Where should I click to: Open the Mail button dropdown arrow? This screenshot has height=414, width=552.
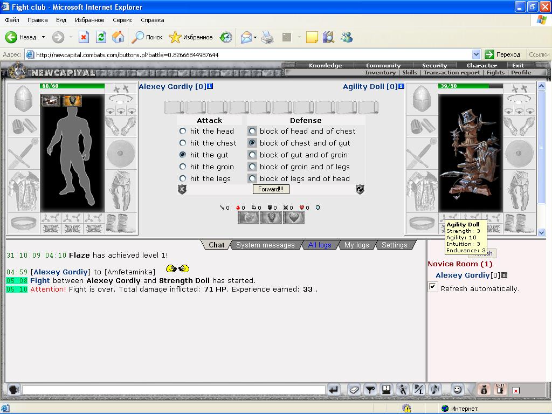[255, 37]
